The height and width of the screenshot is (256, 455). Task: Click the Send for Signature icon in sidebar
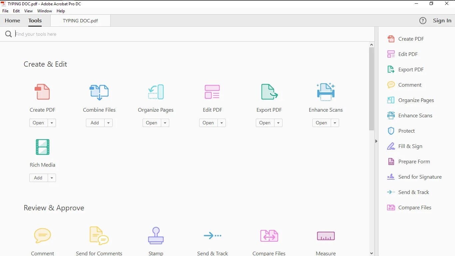coord(391,177)
